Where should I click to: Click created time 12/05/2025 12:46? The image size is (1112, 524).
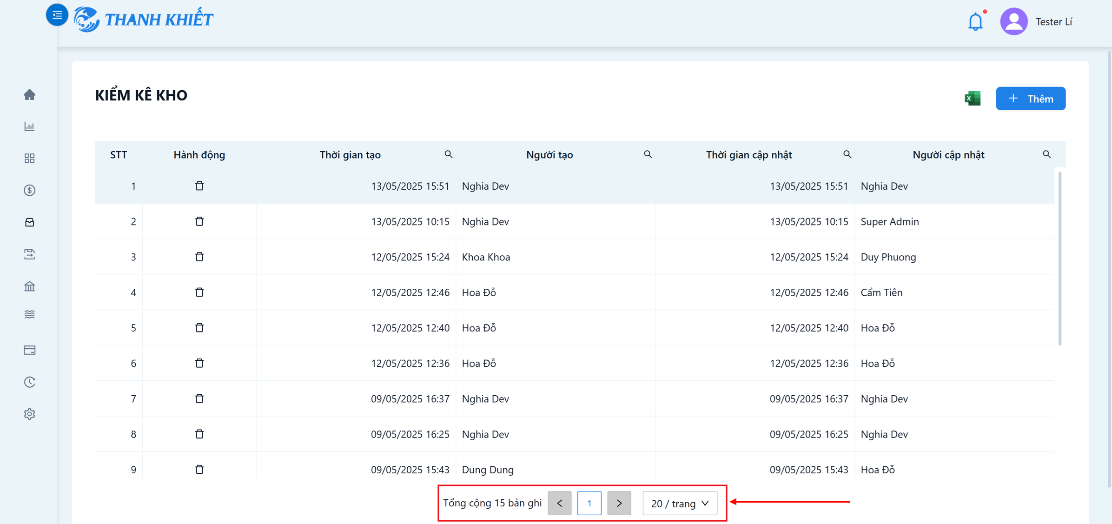[x=410, y=292]
